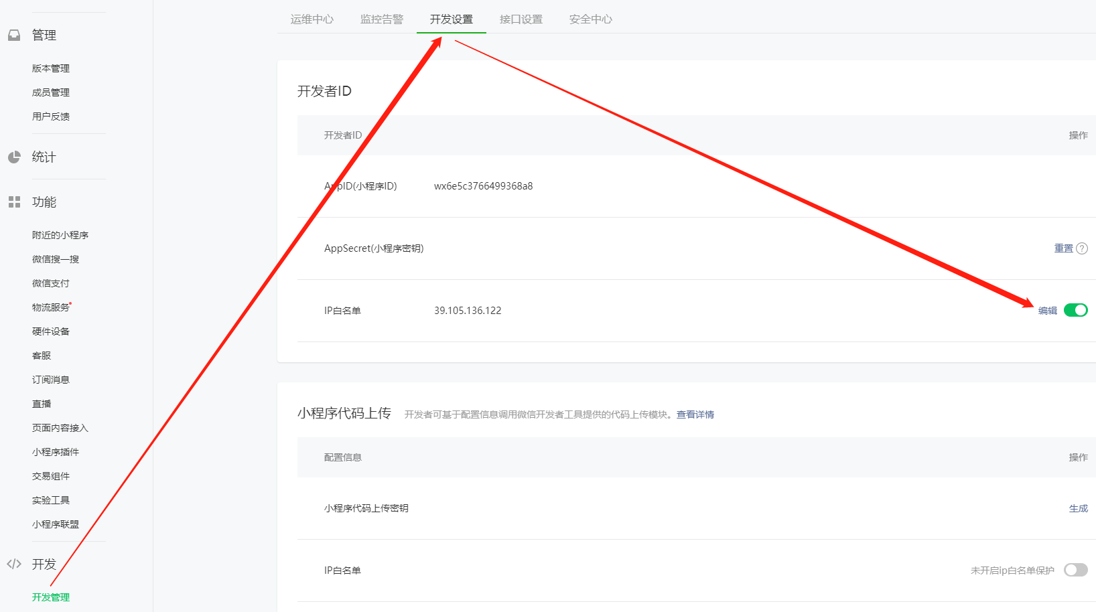1096x612 pixels.
Task: Toggle off the IP白名单 switch for 39.105.136.122
Action: 1076,310
